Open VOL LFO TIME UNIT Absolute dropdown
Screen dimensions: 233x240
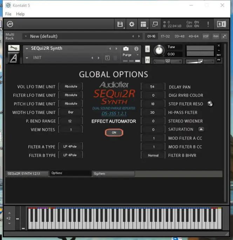click(x=71, y=86)
